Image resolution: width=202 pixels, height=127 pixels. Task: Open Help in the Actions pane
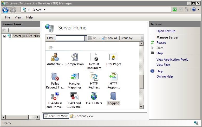[x=160, y=71]
